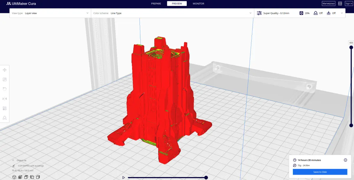354x180 pixels.
Task: Click the top handle of layer slider
Action: pyautogui.click(x=351, y=47)
